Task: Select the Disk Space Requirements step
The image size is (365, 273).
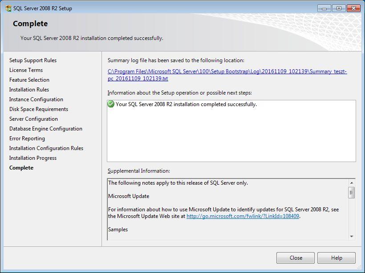Action: (39, 109)
